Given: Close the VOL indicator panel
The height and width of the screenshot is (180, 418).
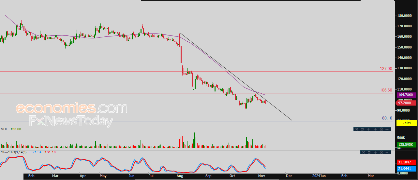Looking at the screenshot, I should point(357,129).
